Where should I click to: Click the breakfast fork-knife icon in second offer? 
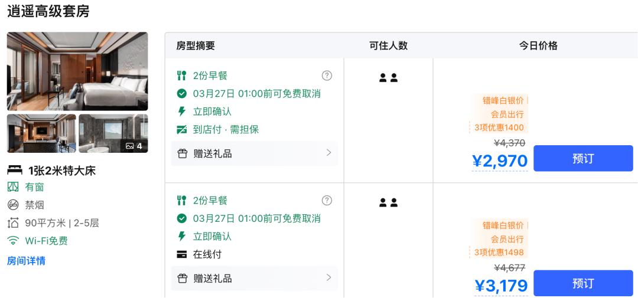pyautogui.click(x=182, y=201)
